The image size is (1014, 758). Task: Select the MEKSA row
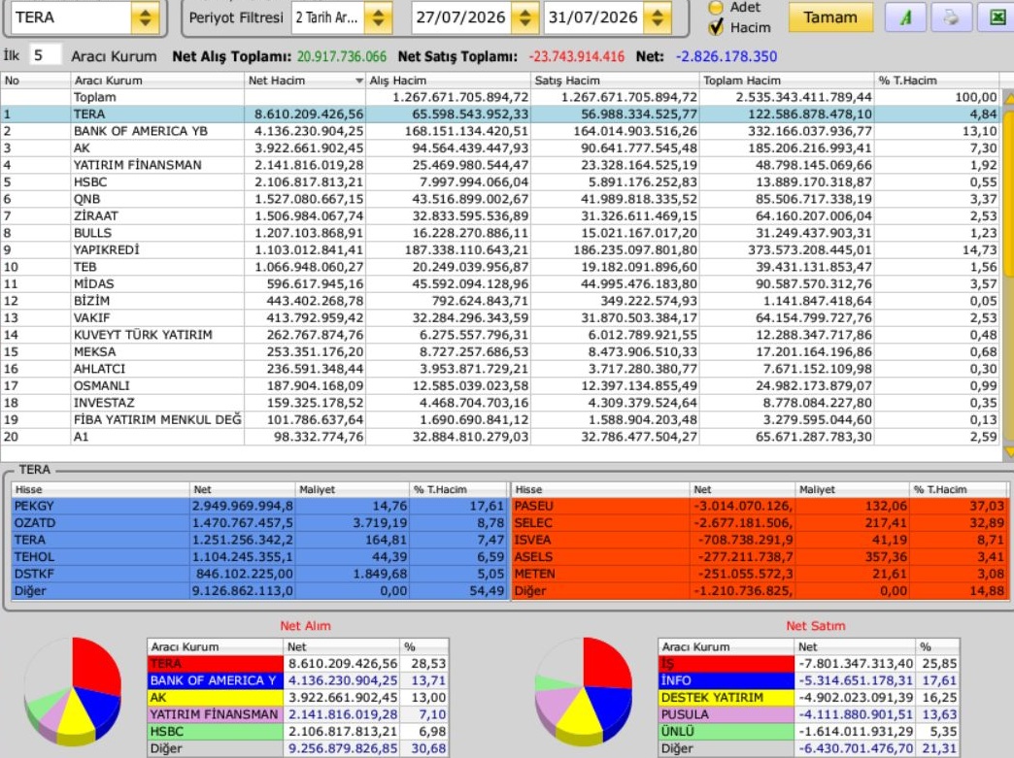[x=500, y=351]
